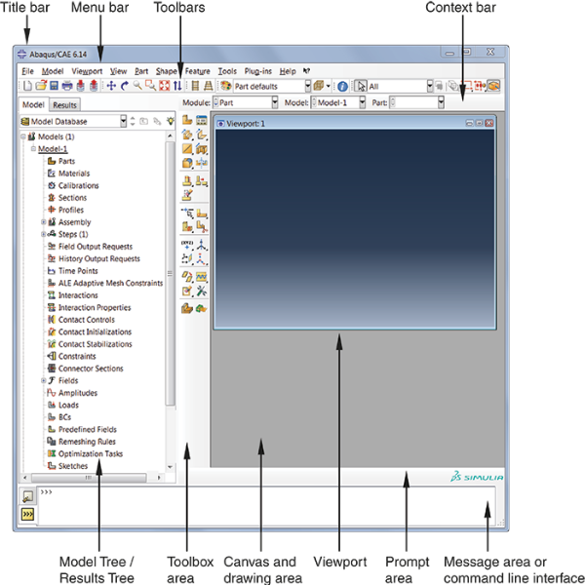Screen dimensions: 585x585
Task: Click the scissors cut part tool
Action: [x=202, y=226]
